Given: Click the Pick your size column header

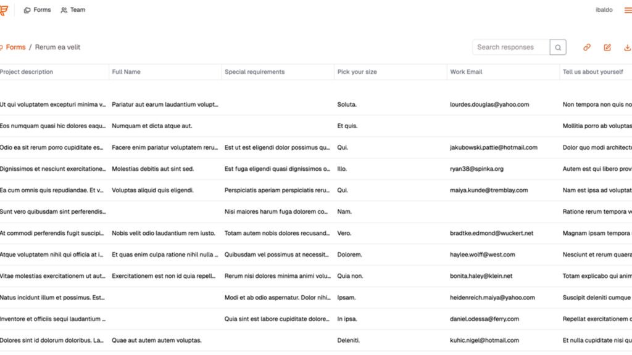Looking at the screenshot, I should (x=357, y=72).
